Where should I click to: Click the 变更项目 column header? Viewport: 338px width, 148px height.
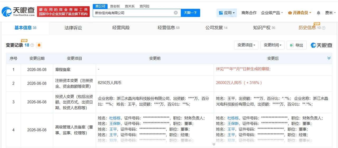pos(74,58)
